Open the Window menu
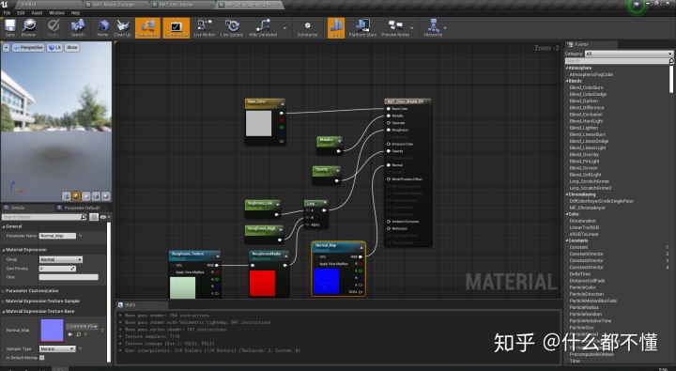The width and height of the screenshot is (676, 371). [x=56, y=13]
